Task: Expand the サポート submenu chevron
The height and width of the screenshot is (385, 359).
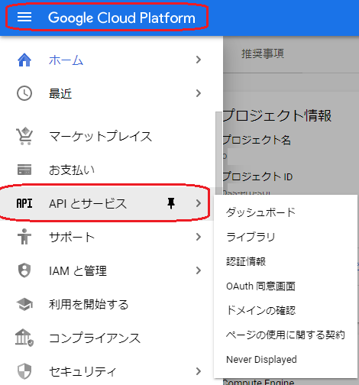Action: click(x=199, y=237)
